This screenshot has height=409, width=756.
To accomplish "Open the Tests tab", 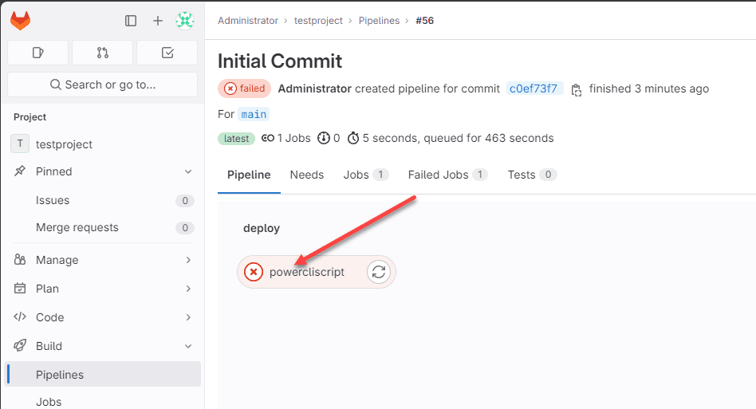I will click(531, 175).
